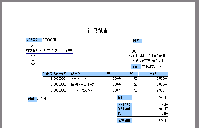Select product number 00000001
Viewport: 199px width, 128px height.
click(x=60, y=79)
